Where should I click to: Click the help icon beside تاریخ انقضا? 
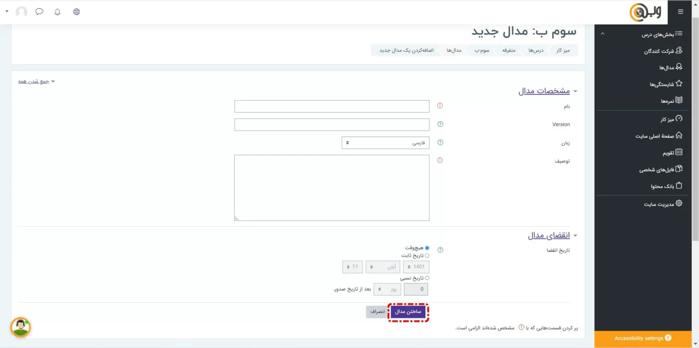[x=440, y=250]
